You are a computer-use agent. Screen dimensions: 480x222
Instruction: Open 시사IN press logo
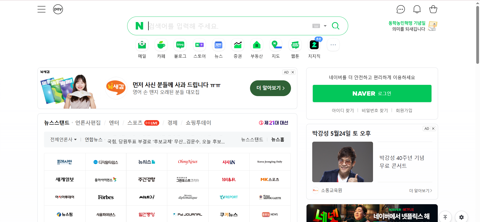pyautogui.click(x=229, y=162)
